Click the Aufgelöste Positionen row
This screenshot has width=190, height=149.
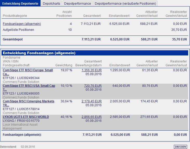click(x=95, y=30)
